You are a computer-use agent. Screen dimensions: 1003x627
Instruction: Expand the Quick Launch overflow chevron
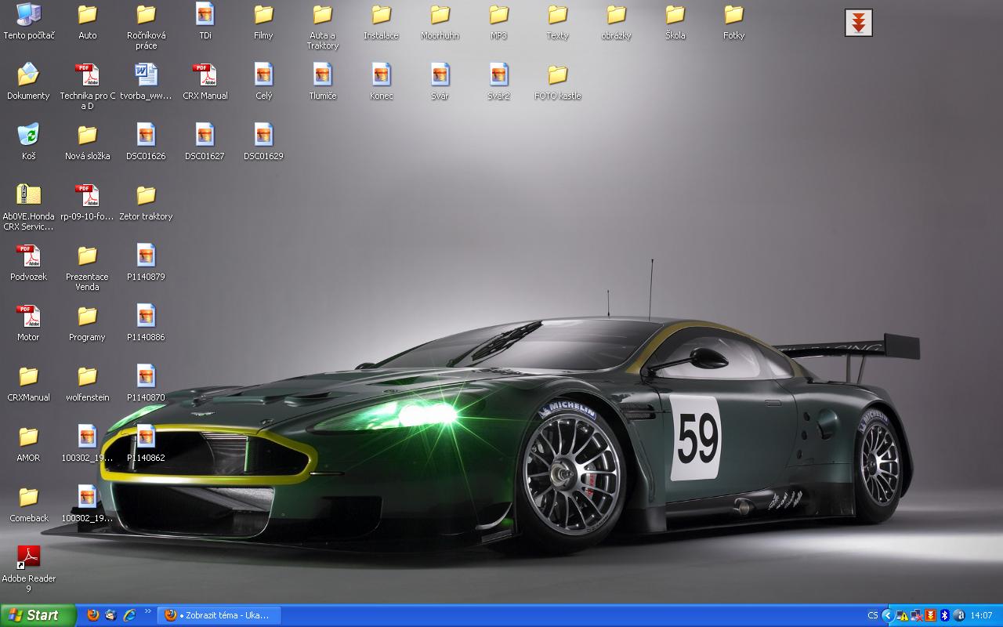click(x=147, y=612)
